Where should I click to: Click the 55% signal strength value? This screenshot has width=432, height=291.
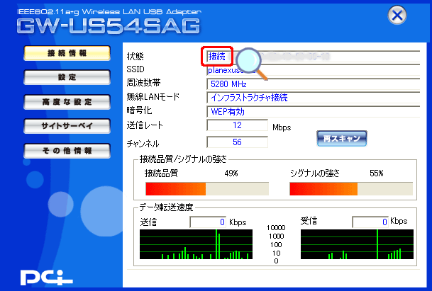click(x=377, y=173)
